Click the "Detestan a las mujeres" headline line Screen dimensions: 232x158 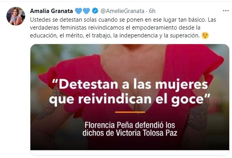130,84
